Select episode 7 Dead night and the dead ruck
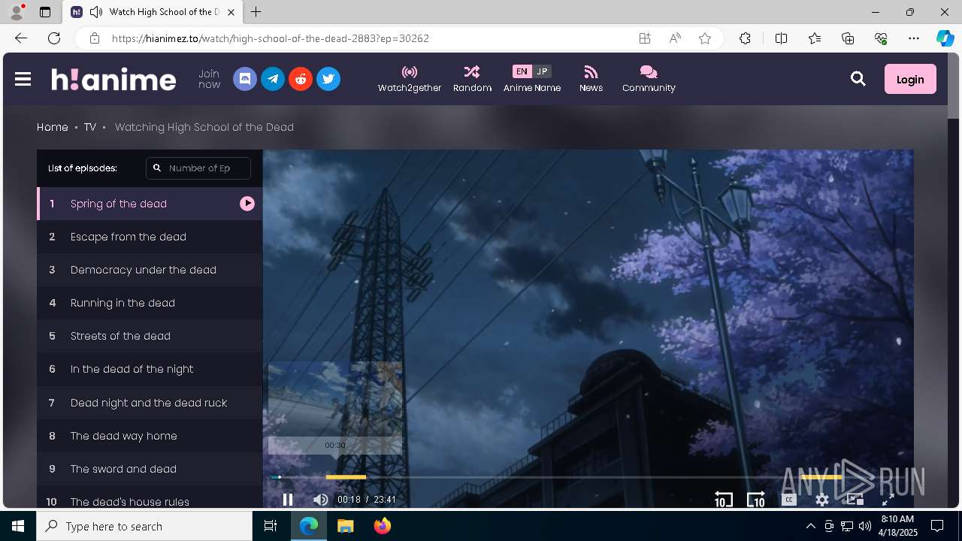 150,403
